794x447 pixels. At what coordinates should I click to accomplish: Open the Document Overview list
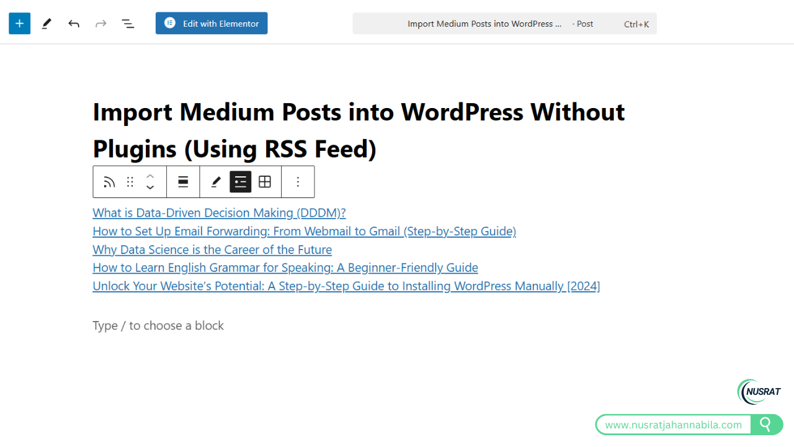pyautogui.click(x=128, y=24)
